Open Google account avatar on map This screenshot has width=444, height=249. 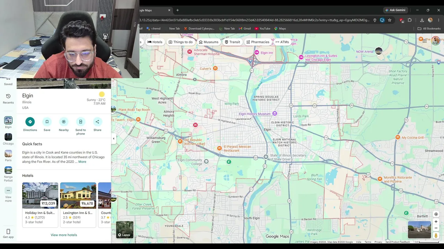coord(436,40)
